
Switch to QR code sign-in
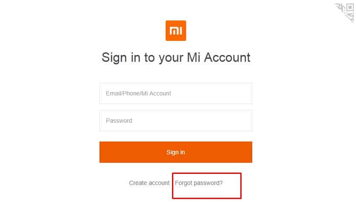[x=346, y=12]
